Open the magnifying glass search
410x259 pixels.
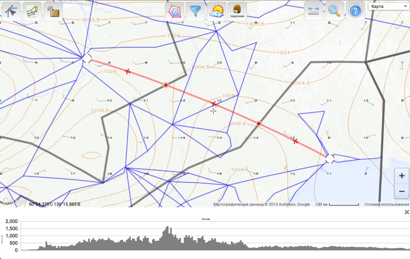click(x=334, y=11)
